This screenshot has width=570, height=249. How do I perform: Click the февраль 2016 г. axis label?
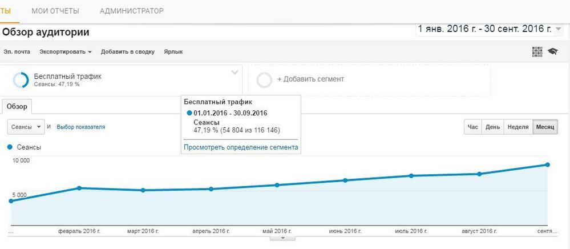pyautogui.click(x=79, y=231)
